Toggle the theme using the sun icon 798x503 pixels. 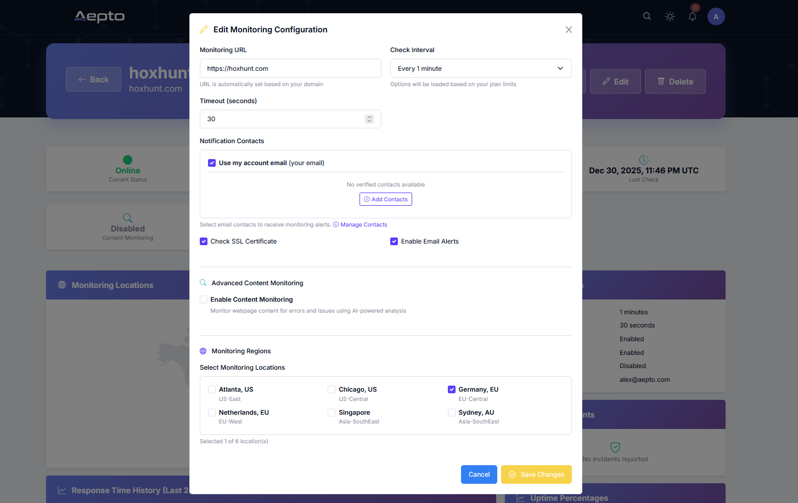(670, 16)
